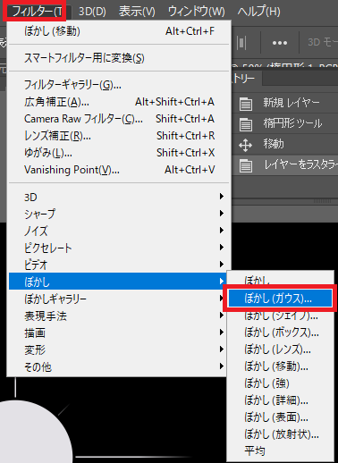The width and height of the screenshot is (338, 463).
Task: Expand the その他 submenu
Action: 118,366
